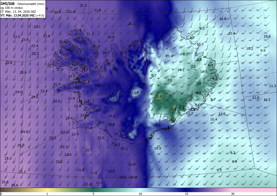Viewport: 277px width, 196px height.
Task: Click the map value 18.8
Action: 111,125
